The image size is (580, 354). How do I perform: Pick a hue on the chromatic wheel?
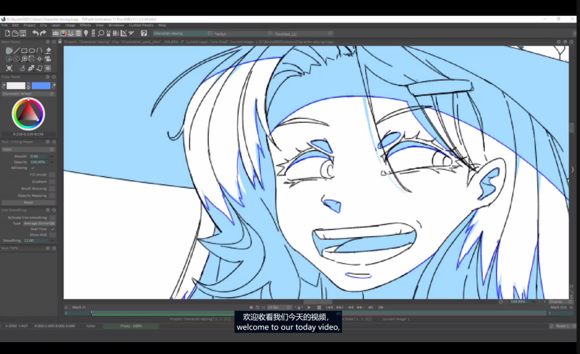(x=28, y=114)
